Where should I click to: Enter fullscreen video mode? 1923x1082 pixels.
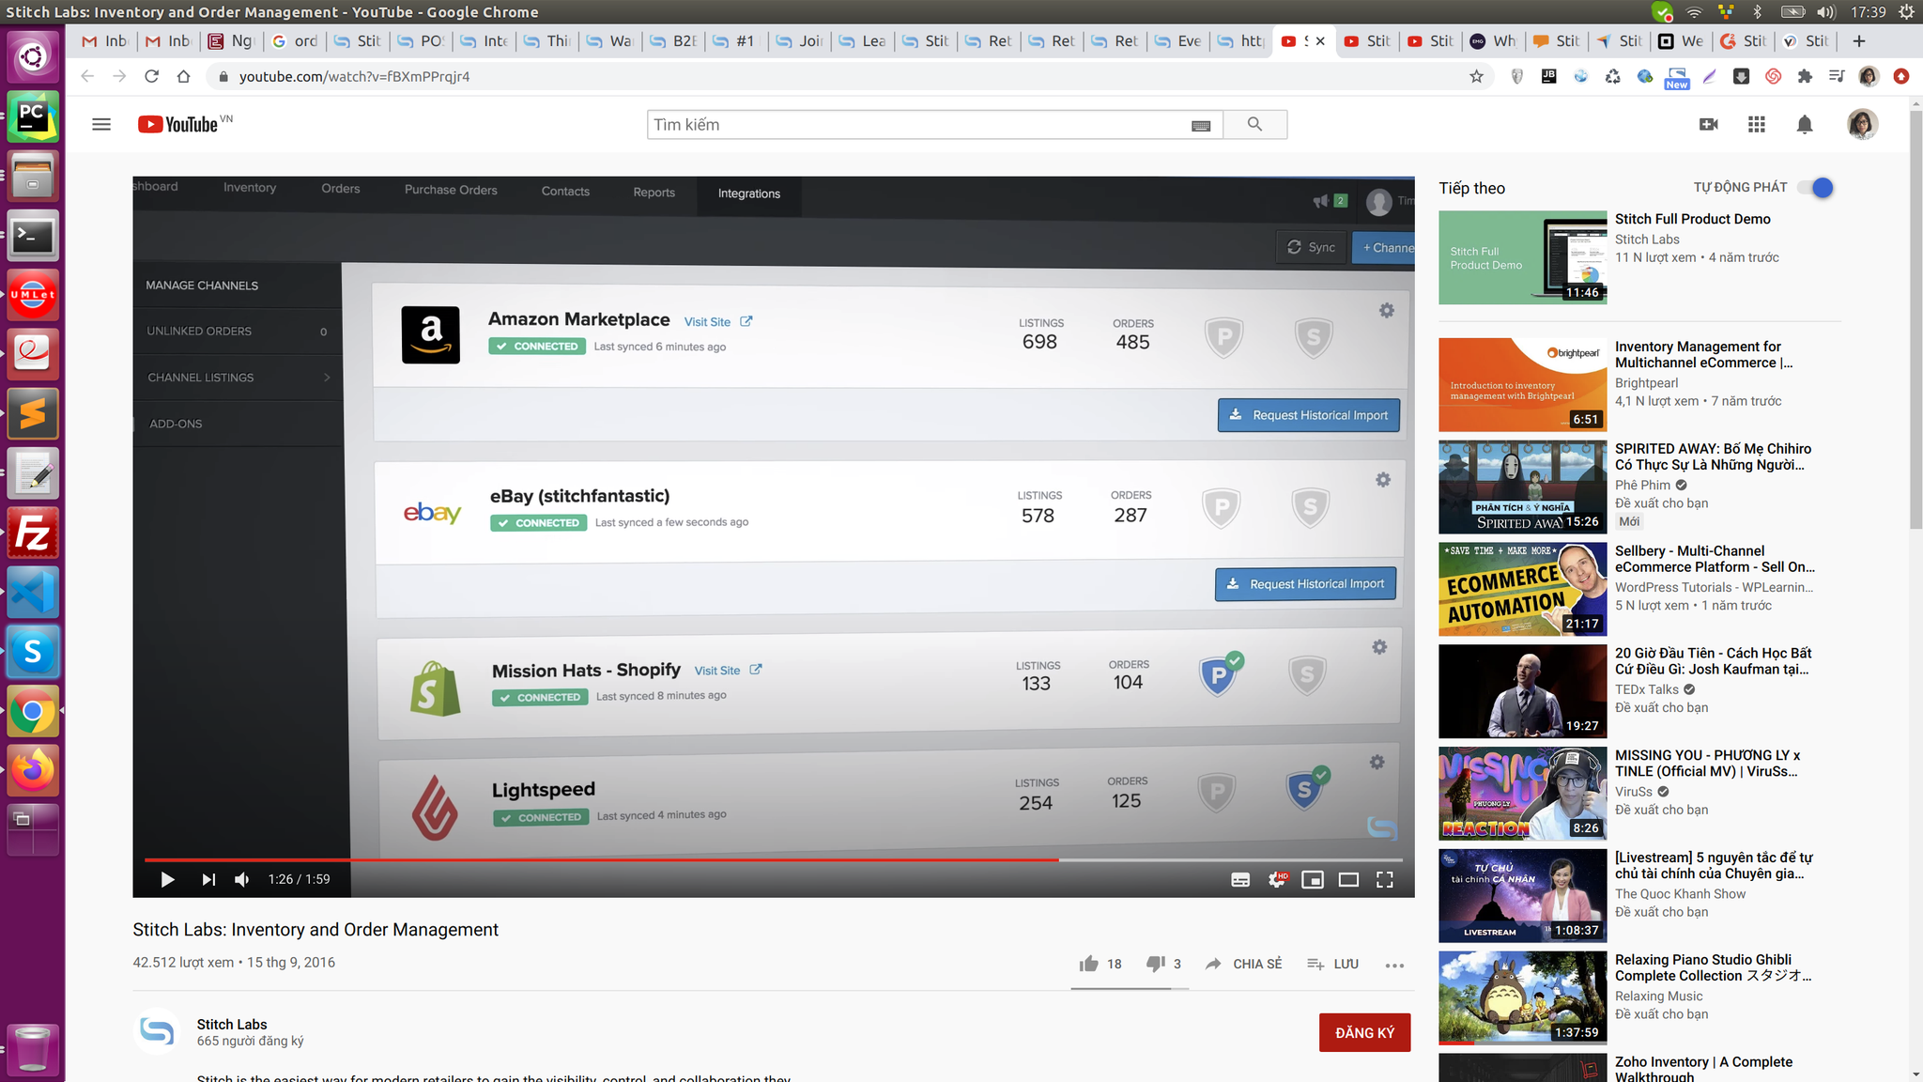click(1384, 880)
